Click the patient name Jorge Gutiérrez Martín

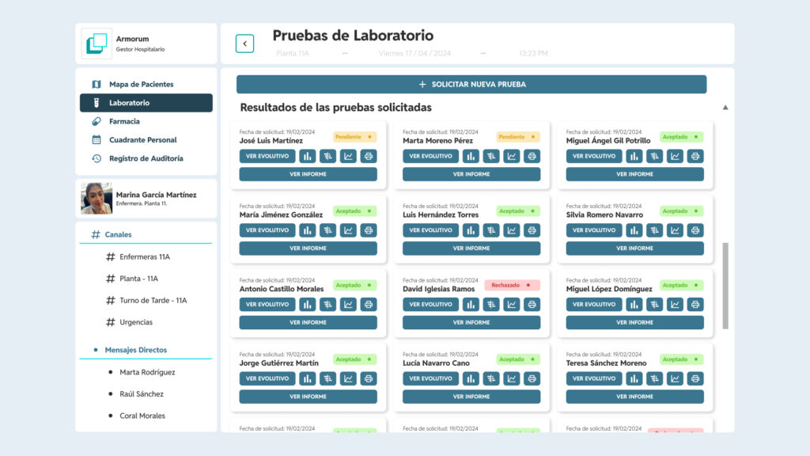pos(279,363)
